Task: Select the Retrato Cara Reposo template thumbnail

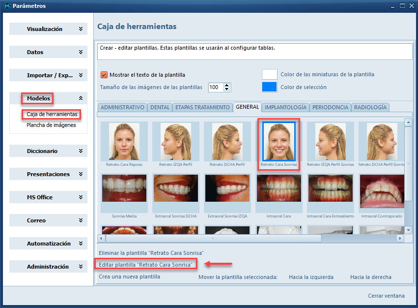Action: pyautogui.click(x=124, y=141)
